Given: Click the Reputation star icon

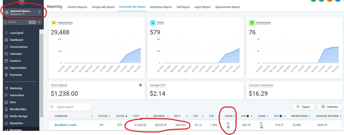Looking at the screenshot, I should point(6,123).
